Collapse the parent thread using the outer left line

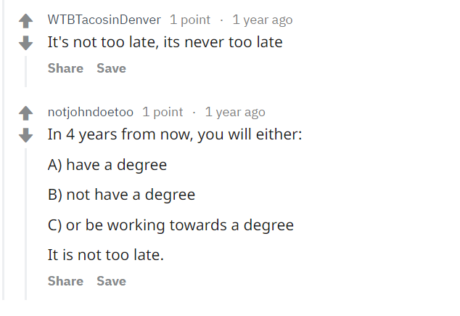tap(3, 150)
